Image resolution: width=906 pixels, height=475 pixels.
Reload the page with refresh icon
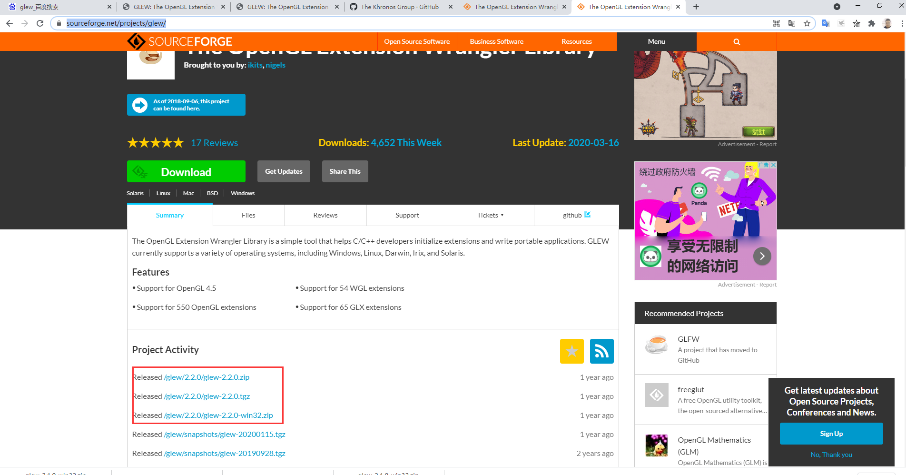(40, 23)
